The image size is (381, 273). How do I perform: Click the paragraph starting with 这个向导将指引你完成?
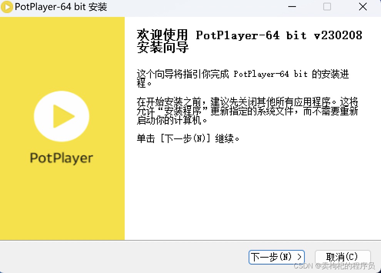[x=243, y=78]
